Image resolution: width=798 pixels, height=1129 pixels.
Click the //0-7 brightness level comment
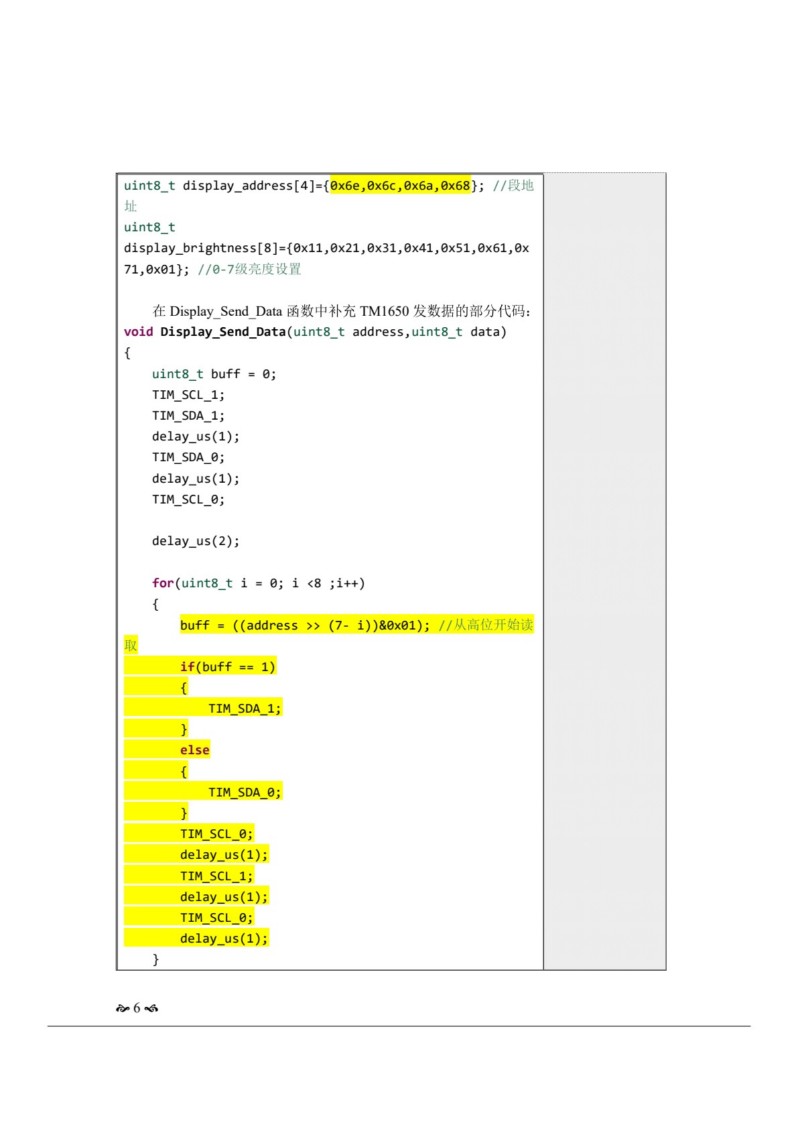pyautogui.click(x=249, y=270)
